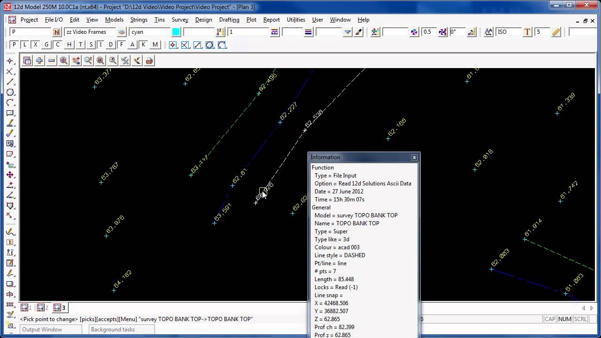Toggle the S snap button
Screen dimensions: 601x338
[x=91, y=45]
